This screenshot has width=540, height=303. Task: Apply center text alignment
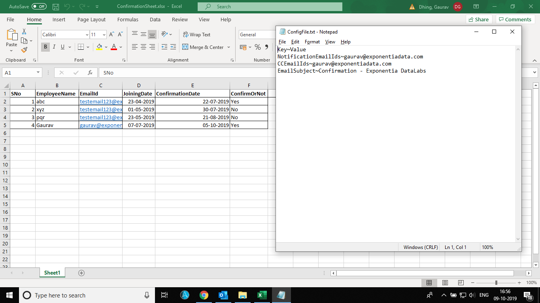(x=143, y=47)
